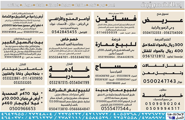
Task: Click the خادمة مدربة ad headline
Action: point(69,72)
